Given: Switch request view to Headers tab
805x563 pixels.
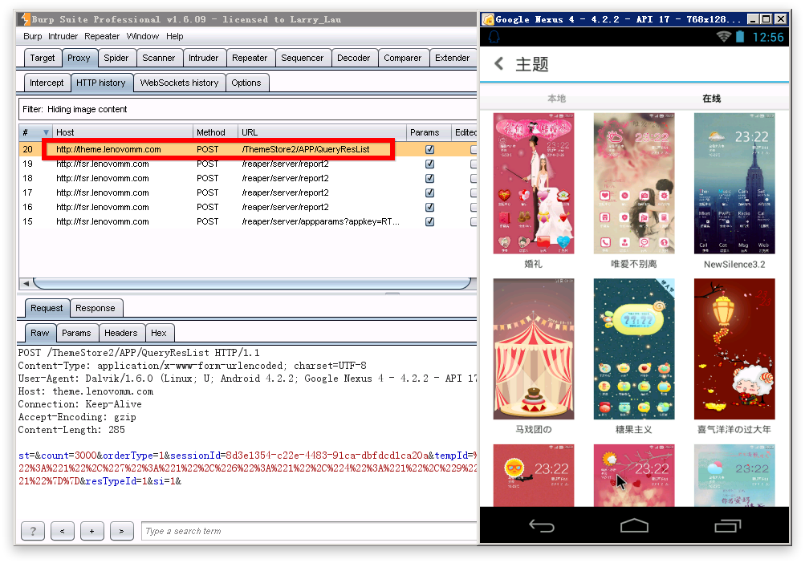Looking at the screenshot, I should (x=121, y=333).
